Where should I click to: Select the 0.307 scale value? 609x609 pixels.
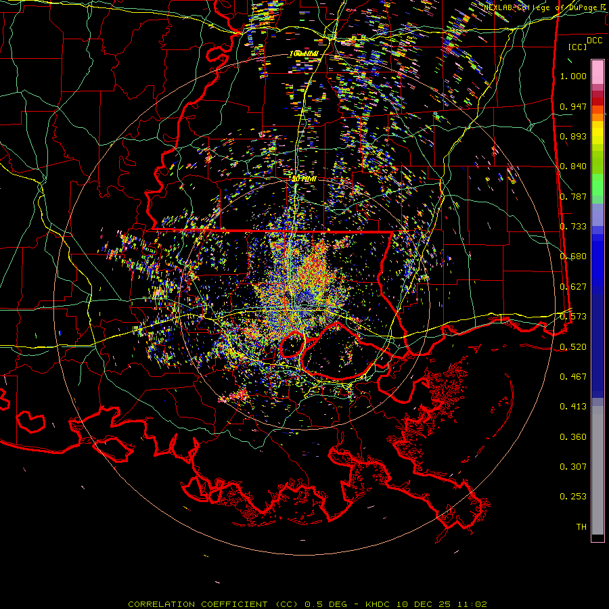pyautogui.click(x=573, y=467)
